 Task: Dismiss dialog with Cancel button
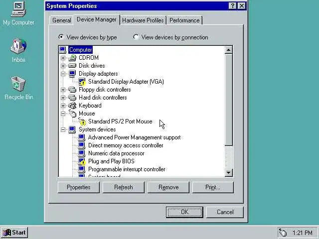coord(225,212)
